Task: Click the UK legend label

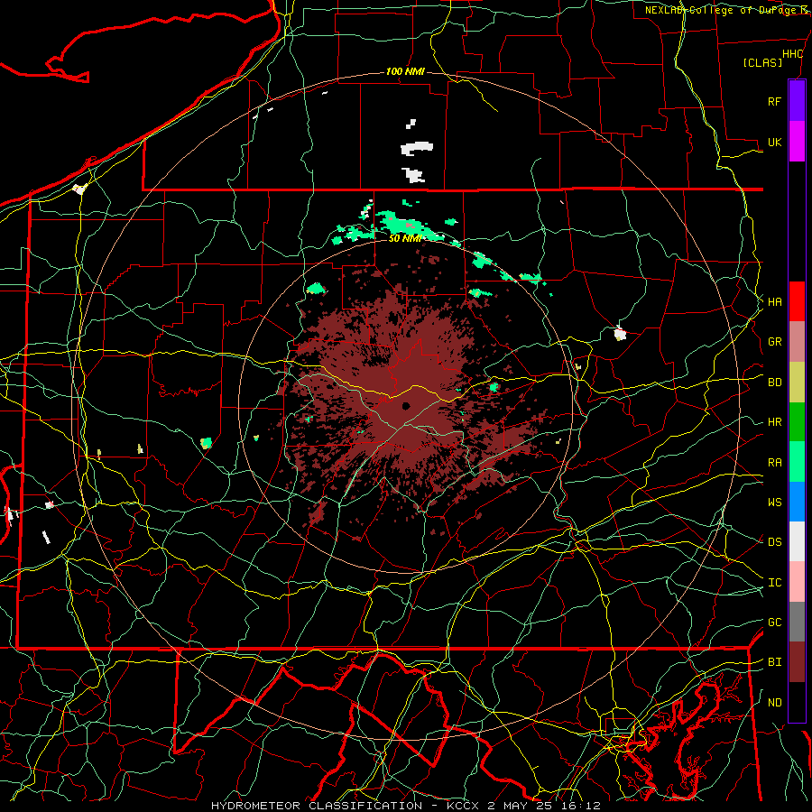Action: (x=774, y=142)
